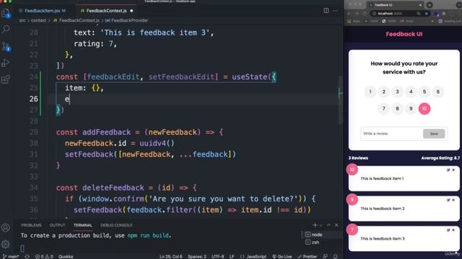Split the editor to the right
Viewport: 462px width, 259px height.
(x=326, y=11)
